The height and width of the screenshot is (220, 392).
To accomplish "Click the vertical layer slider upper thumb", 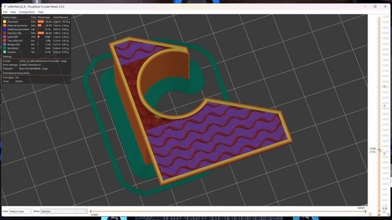I will tap(379, 150).
